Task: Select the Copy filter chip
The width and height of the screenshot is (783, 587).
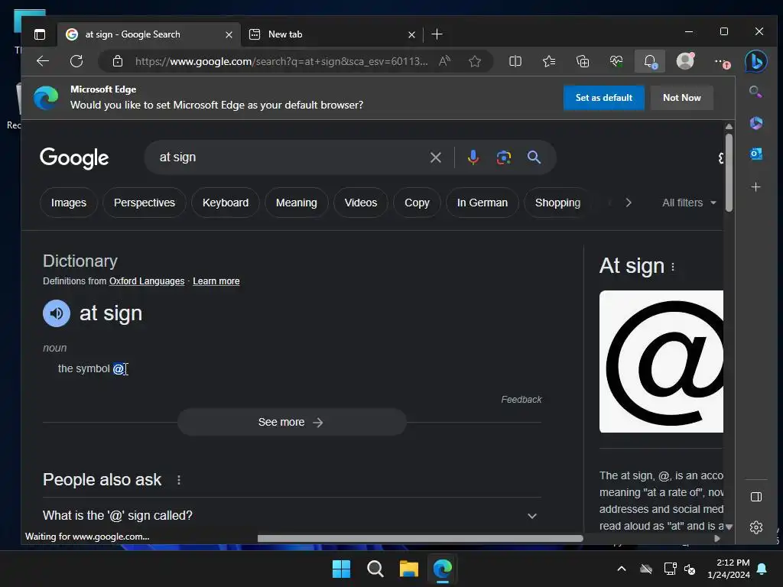Action: [417, 203]
